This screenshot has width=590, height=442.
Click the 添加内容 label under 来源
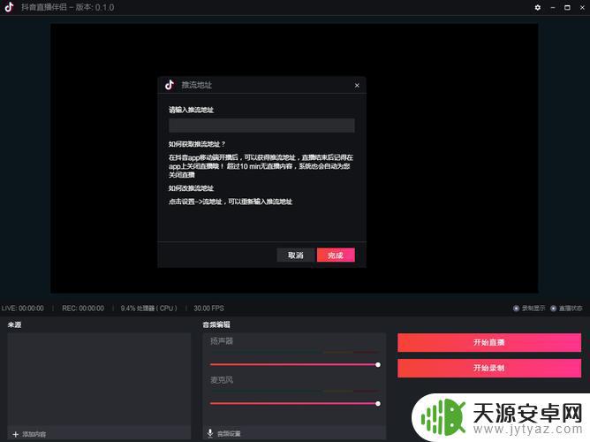pyautogui.click(x=34, y=434)
